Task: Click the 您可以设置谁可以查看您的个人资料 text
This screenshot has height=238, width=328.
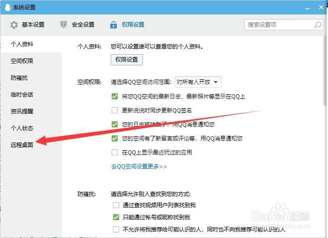Action: tap(157, 46)
